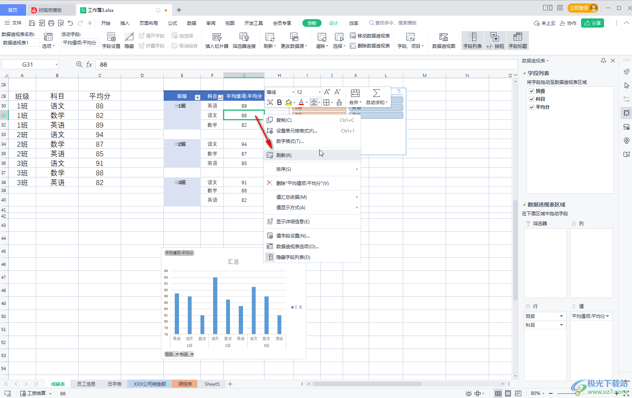Click the decrease font size icon
This screenshot has width=632, height=398.
coord(337,92)
